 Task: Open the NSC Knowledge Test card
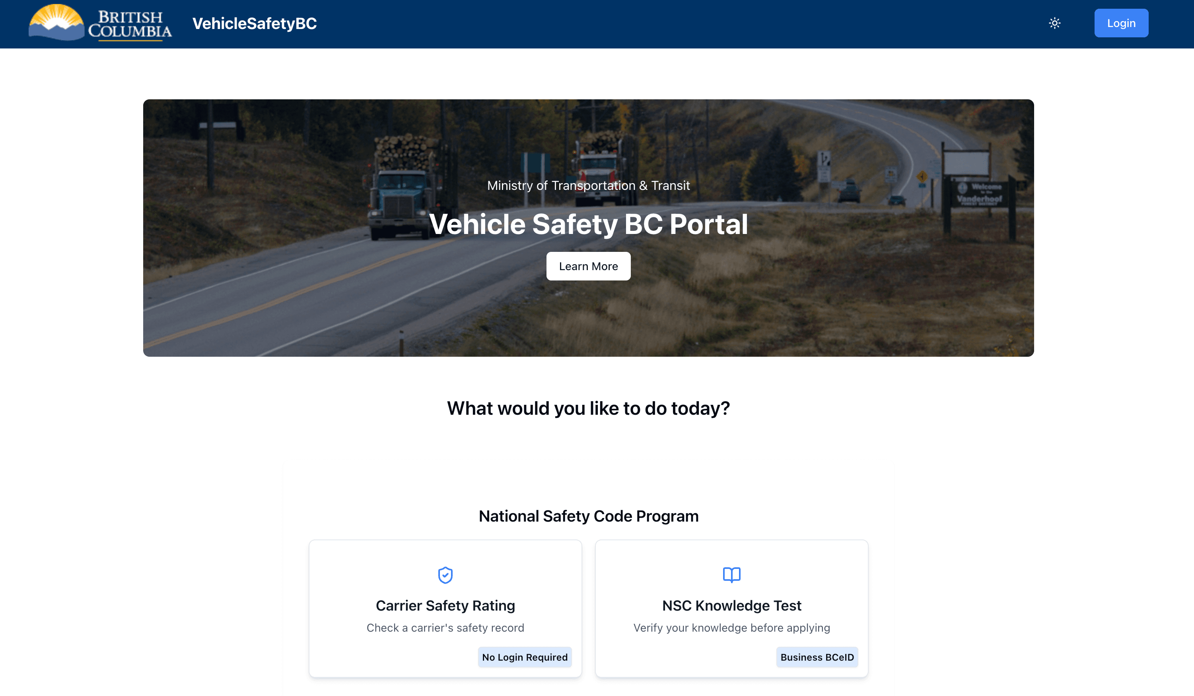[x=731, y=609]
